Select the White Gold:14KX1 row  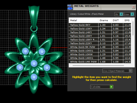coord(100,58)
